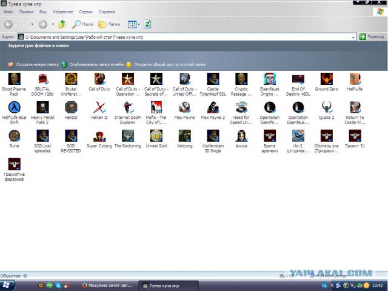
Task: Click inside the address path field
Action: pos(187,38)
